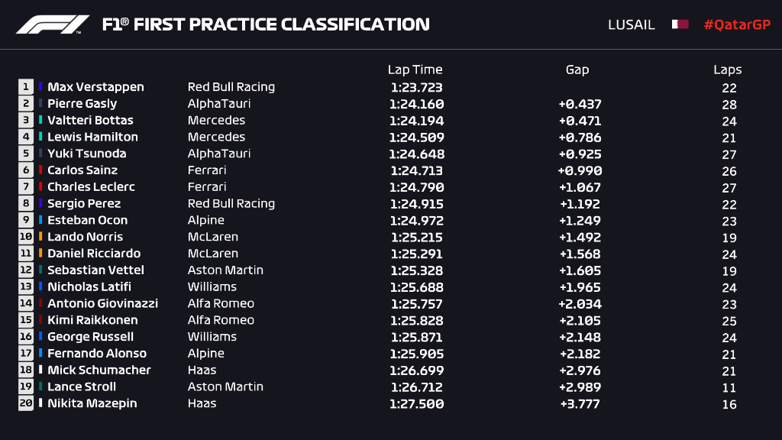Click the Laps column header

pos(728,70)
